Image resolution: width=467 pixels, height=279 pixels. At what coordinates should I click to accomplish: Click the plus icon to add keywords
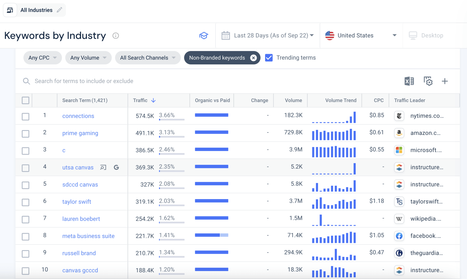(445, 81)
